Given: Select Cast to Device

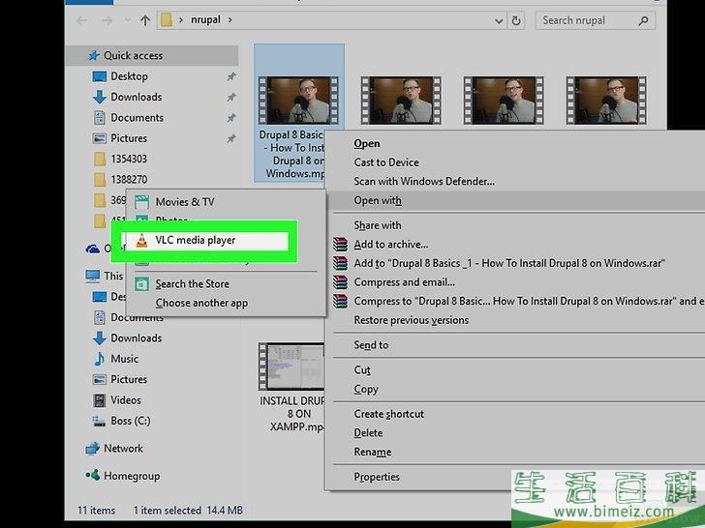Looking at the screenshot, I should point(386,162).
